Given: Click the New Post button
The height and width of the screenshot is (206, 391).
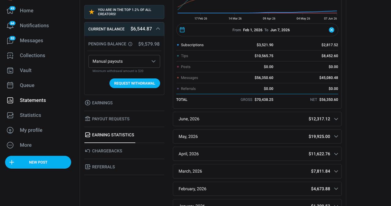Looking at the screenshot, I should [38, 162].
